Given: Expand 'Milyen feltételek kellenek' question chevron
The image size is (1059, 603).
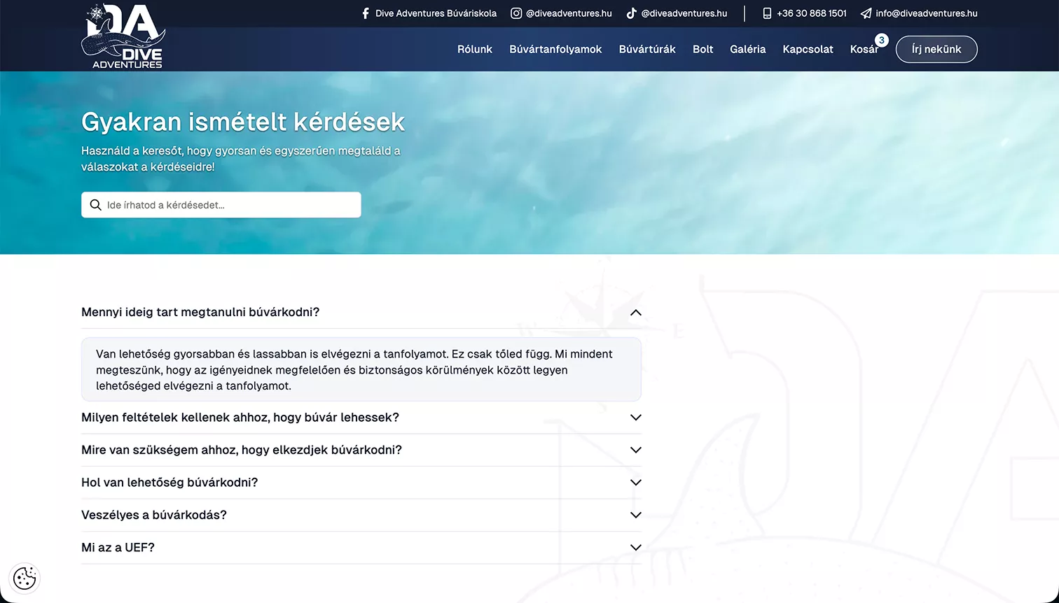Looking at the screenshot, I should [x=636, y=418].
